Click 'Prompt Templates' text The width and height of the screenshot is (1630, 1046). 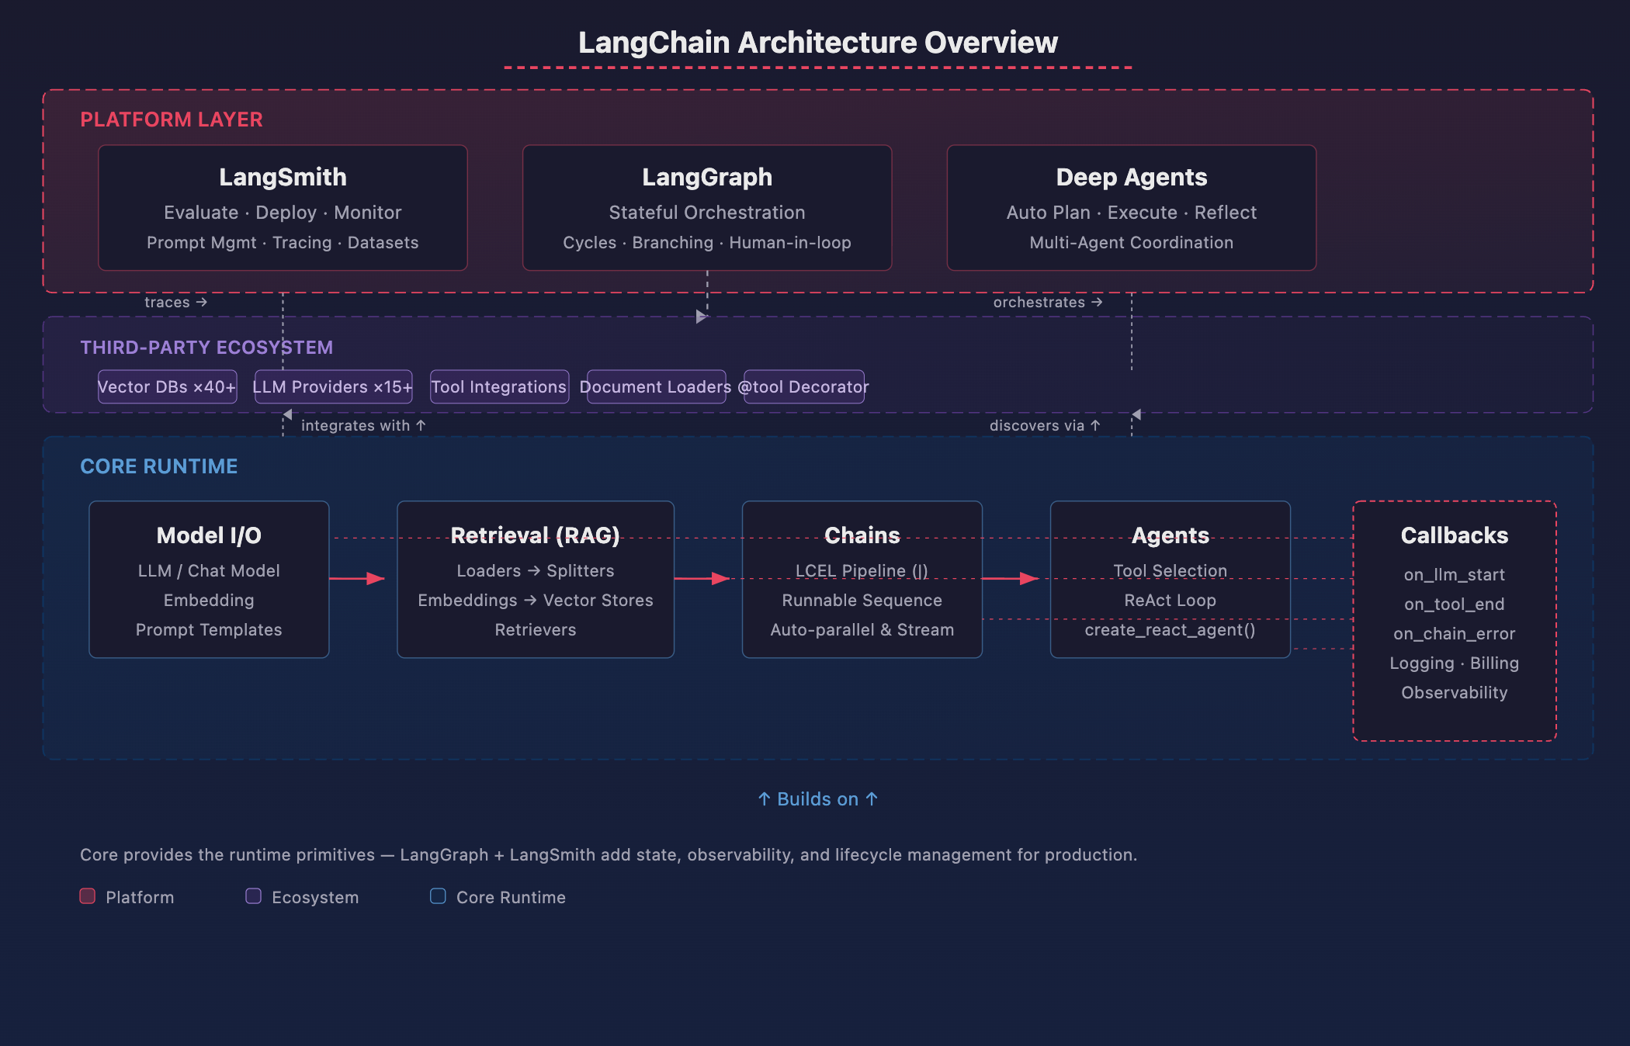click(209, 630)
